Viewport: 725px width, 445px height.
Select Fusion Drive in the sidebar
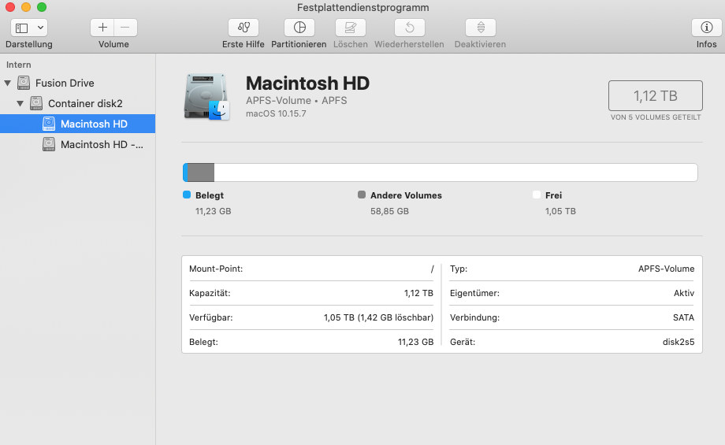[x=64, y=83]
